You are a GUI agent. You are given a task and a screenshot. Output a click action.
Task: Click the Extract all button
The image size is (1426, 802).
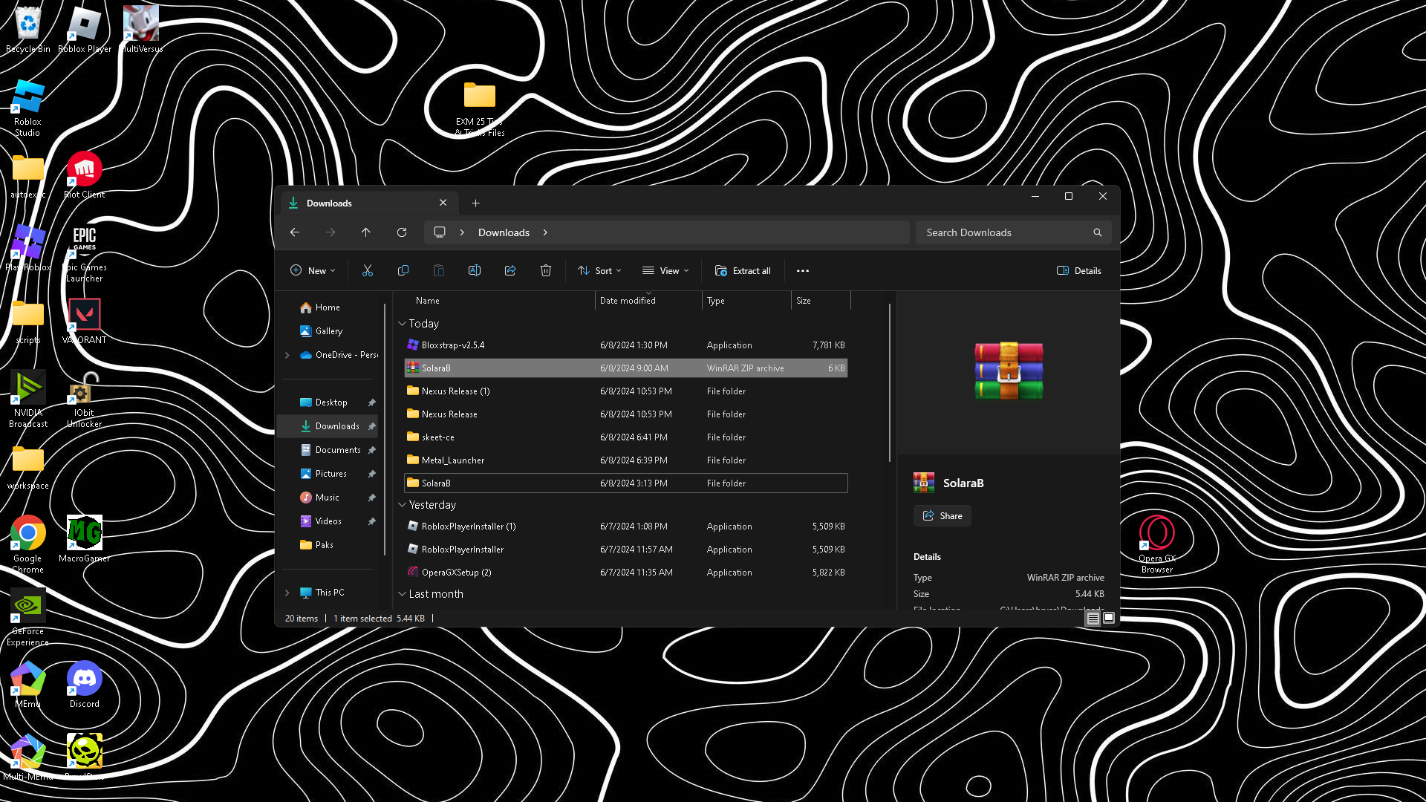click(x=743, y=271)
